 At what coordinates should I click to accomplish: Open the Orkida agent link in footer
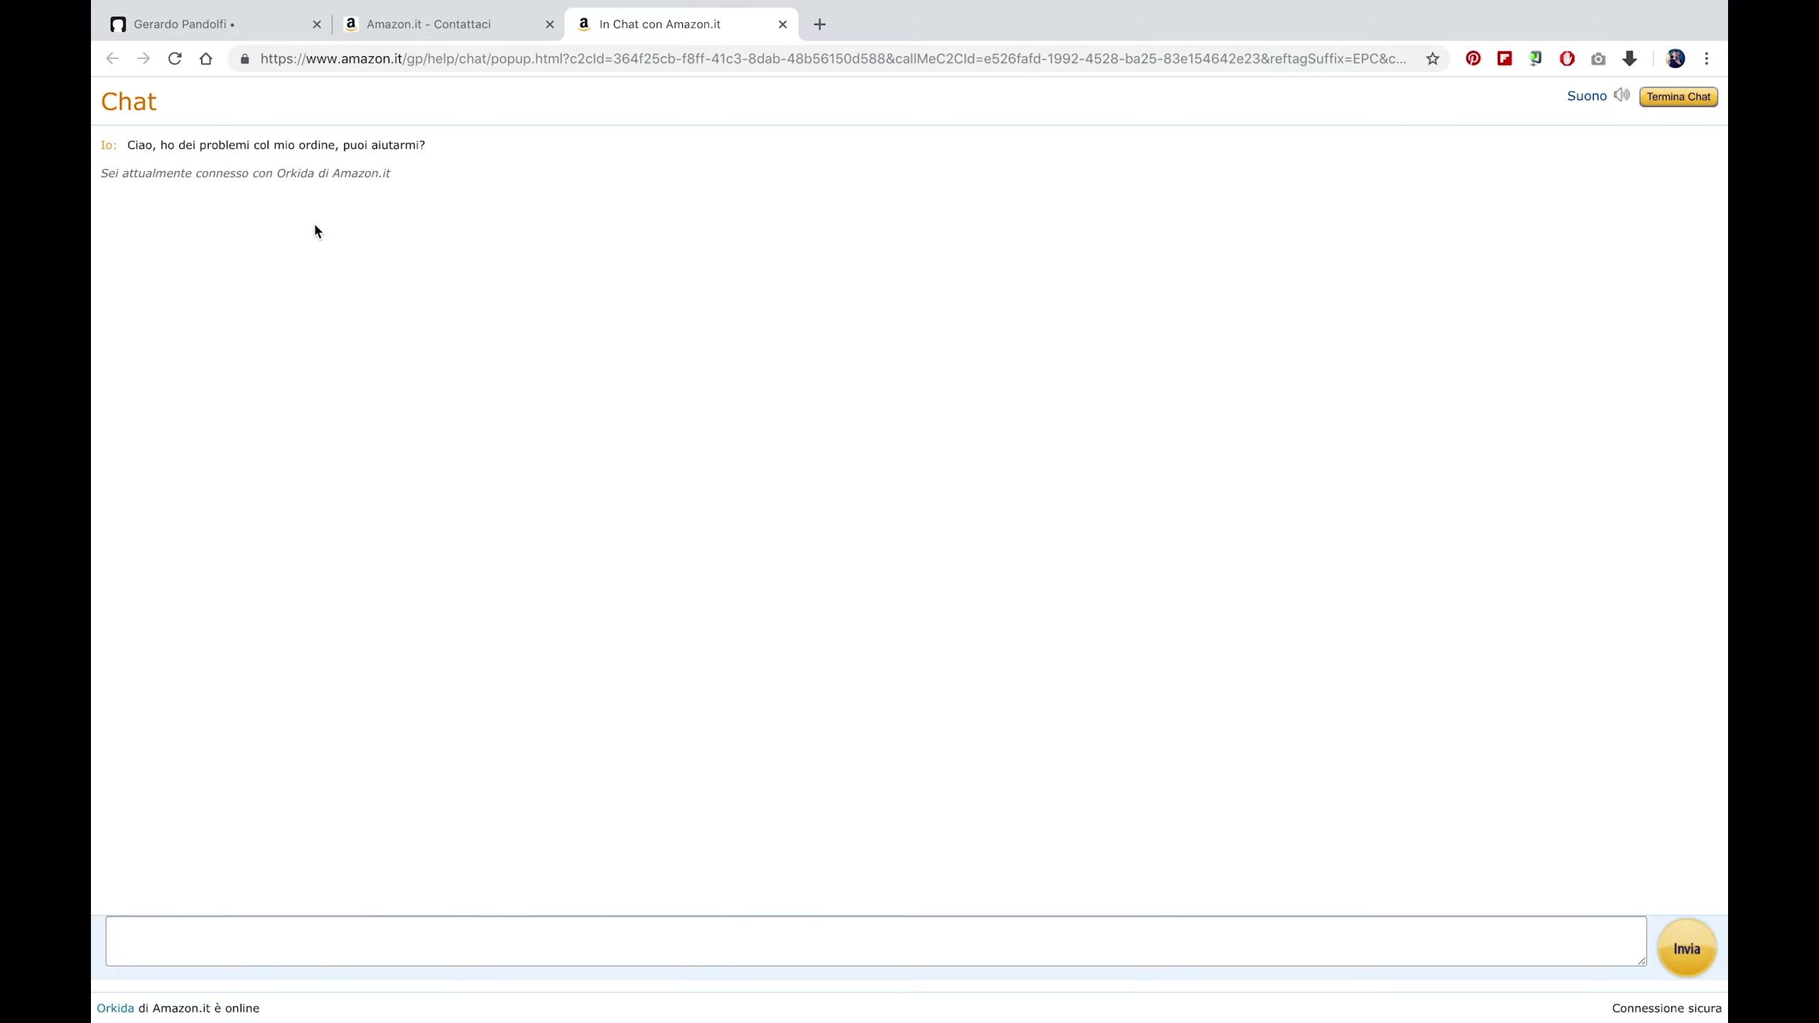[115, 1008]
